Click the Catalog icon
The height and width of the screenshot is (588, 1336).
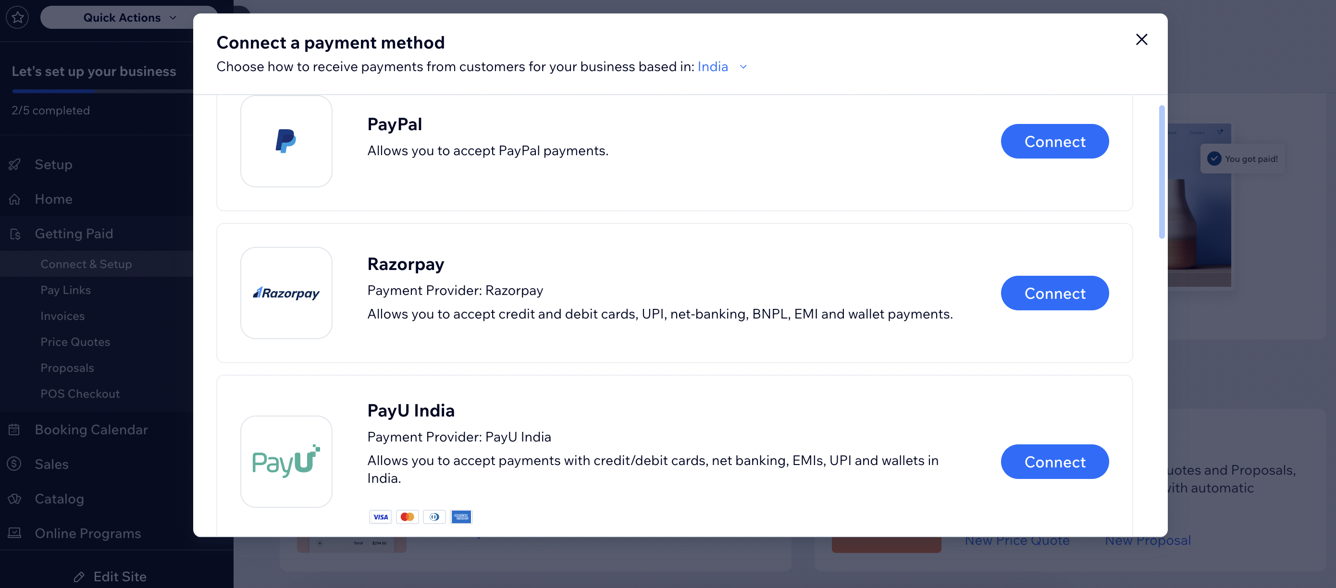click(x=14, y=498)
